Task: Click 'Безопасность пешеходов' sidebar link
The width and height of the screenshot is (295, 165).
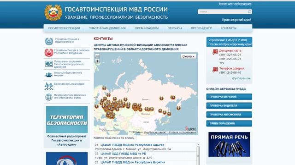Action: click(x=69, y=84)
